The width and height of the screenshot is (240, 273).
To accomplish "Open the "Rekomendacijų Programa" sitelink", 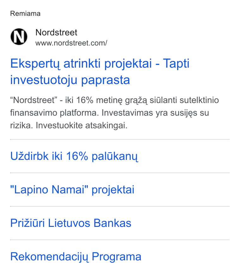I will 76,257.
